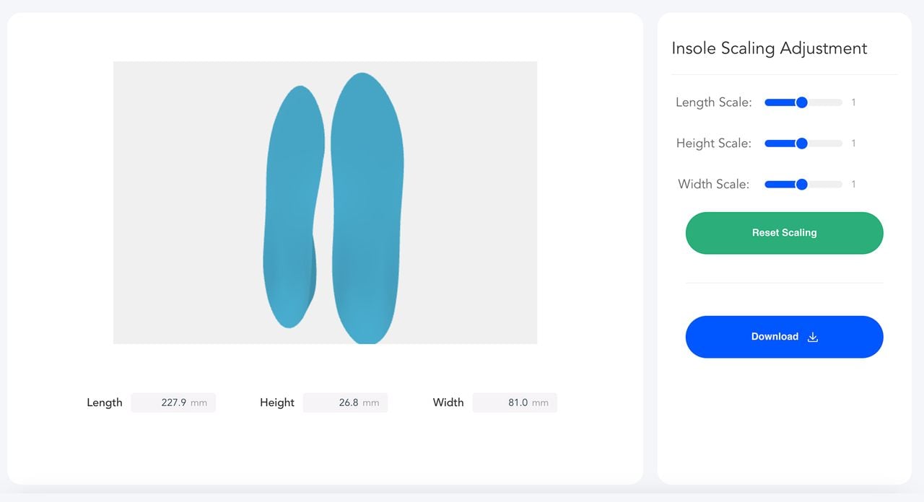Click the mm unit in Width field
The image size is (924, 502).
pos(540,403)
